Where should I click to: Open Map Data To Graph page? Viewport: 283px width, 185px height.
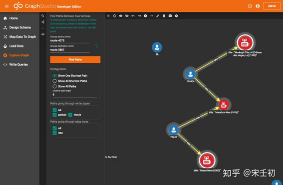pyautogui.click(x=20, y=37)
